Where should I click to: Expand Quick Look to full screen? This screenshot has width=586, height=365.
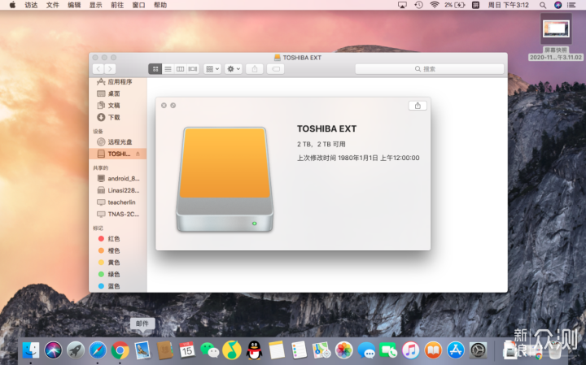tap(173, 106)
